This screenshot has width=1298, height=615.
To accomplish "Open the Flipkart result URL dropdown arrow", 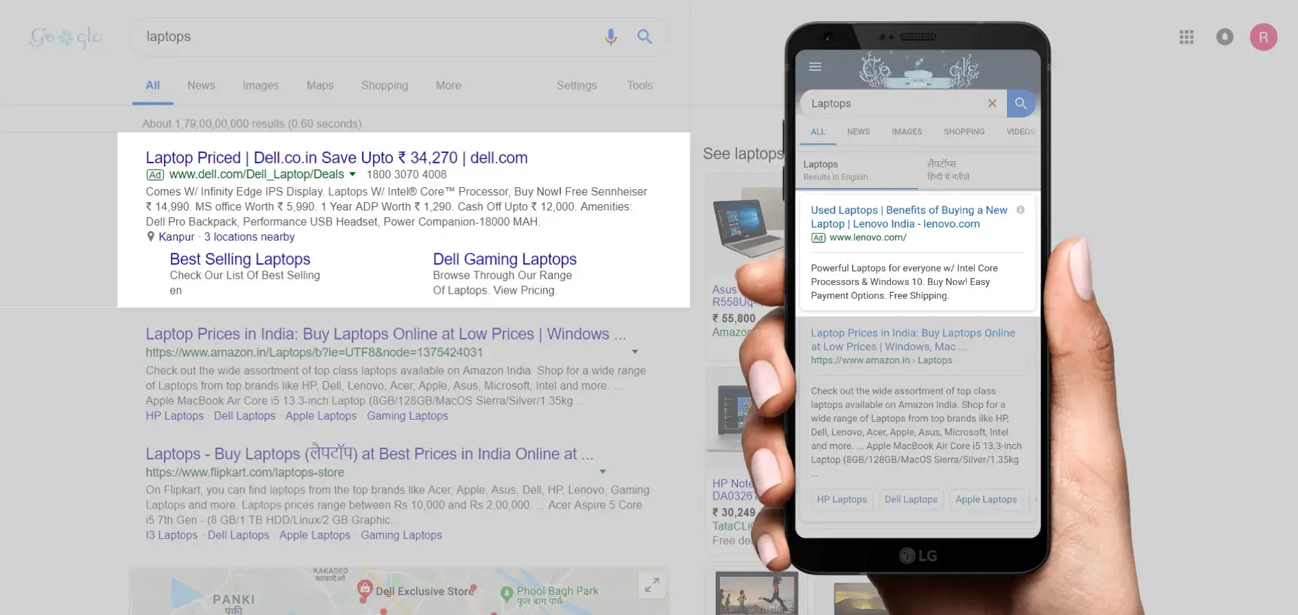I will 603,471.
